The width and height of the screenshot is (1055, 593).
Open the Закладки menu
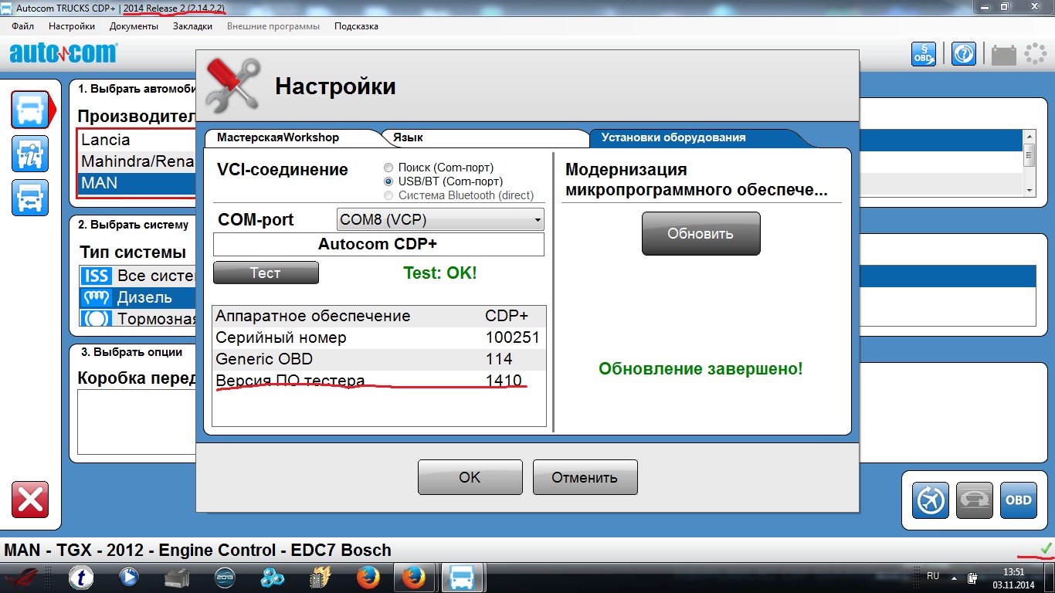pos(192,25)
